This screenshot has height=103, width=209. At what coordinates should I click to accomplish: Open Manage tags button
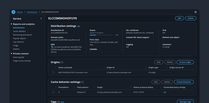pos(185,102)
